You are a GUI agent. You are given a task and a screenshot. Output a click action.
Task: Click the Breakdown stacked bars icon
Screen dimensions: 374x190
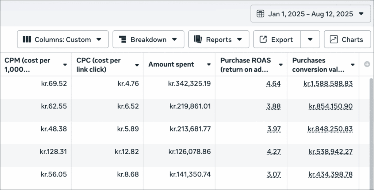tap(122, 39)
